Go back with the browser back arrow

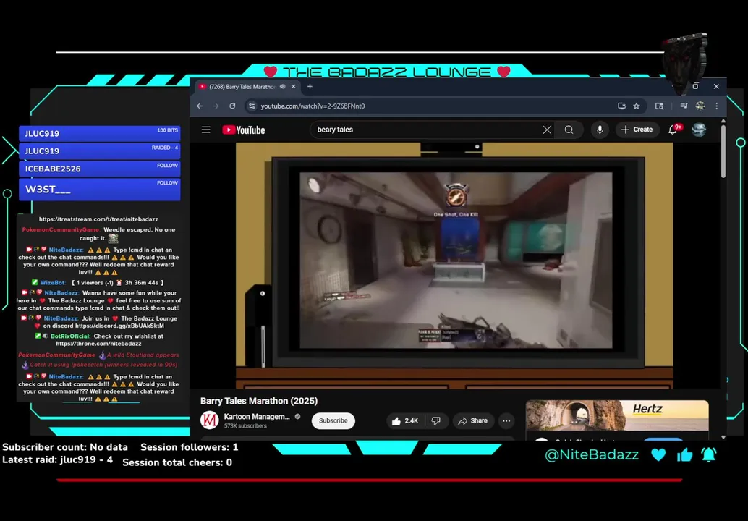point(200,106)
